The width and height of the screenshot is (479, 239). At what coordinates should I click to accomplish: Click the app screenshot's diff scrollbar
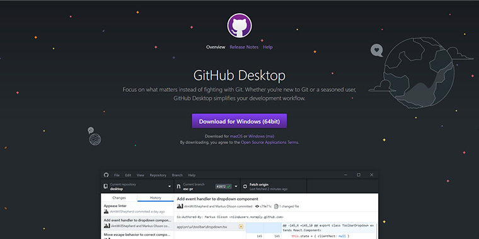coord(377,231)
